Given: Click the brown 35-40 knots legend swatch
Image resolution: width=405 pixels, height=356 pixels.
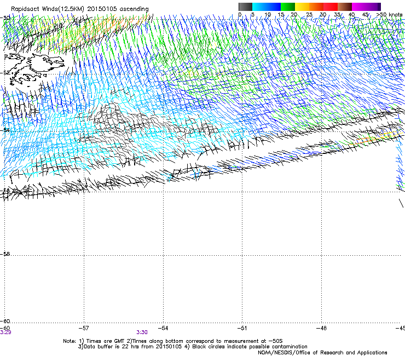Looking at the screenshot, I should [345, 7].
